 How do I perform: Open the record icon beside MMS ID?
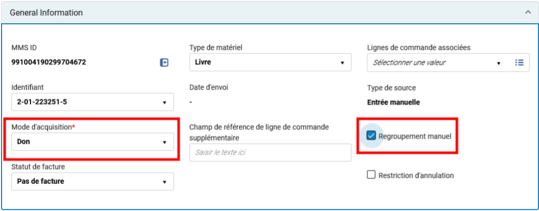click(164, 63)
